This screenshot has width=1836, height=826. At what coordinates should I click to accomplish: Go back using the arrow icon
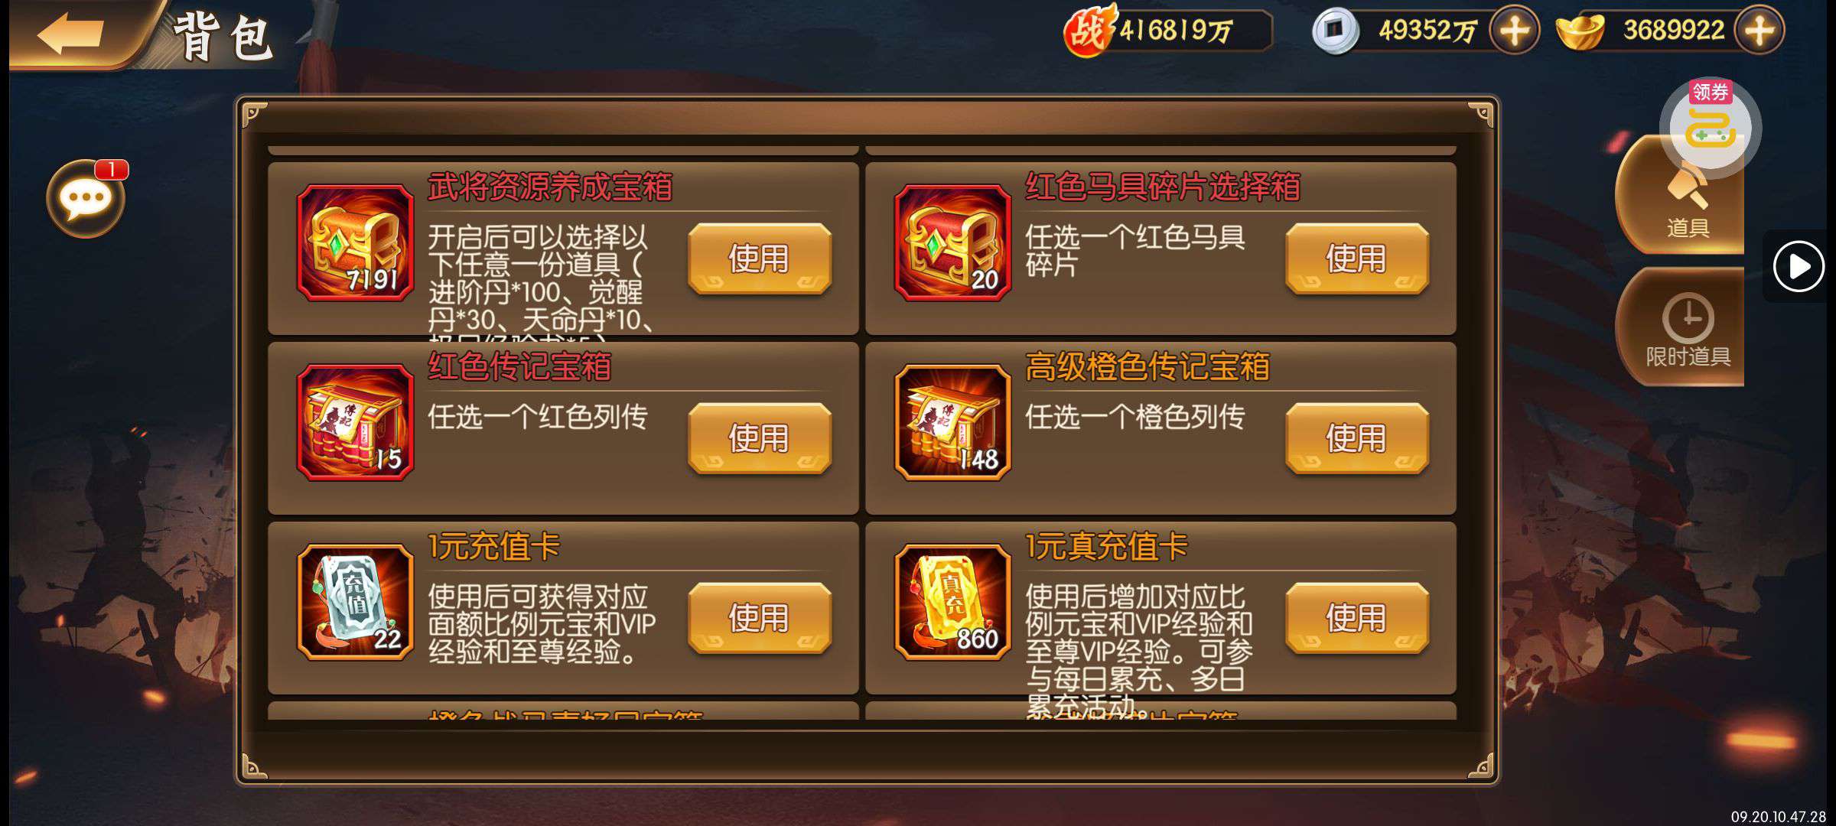click(70, 34)
